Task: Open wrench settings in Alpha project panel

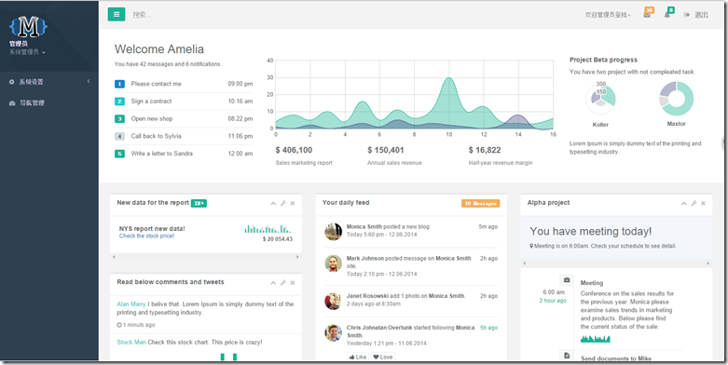Action: click(x=694, y=203)
